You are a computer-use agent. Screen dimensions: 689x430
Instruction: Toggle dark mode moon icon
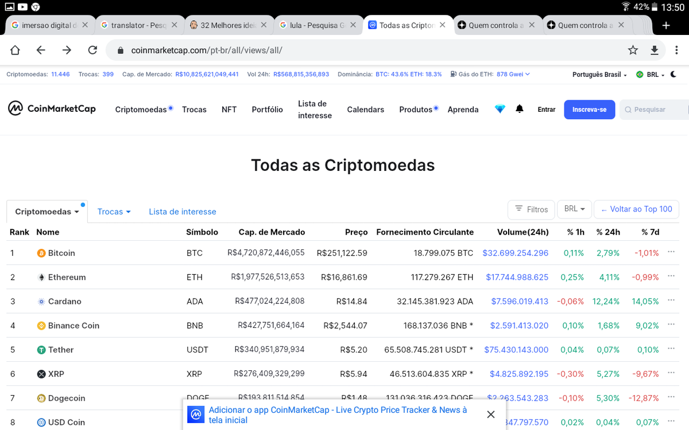(x=673, y=75)
